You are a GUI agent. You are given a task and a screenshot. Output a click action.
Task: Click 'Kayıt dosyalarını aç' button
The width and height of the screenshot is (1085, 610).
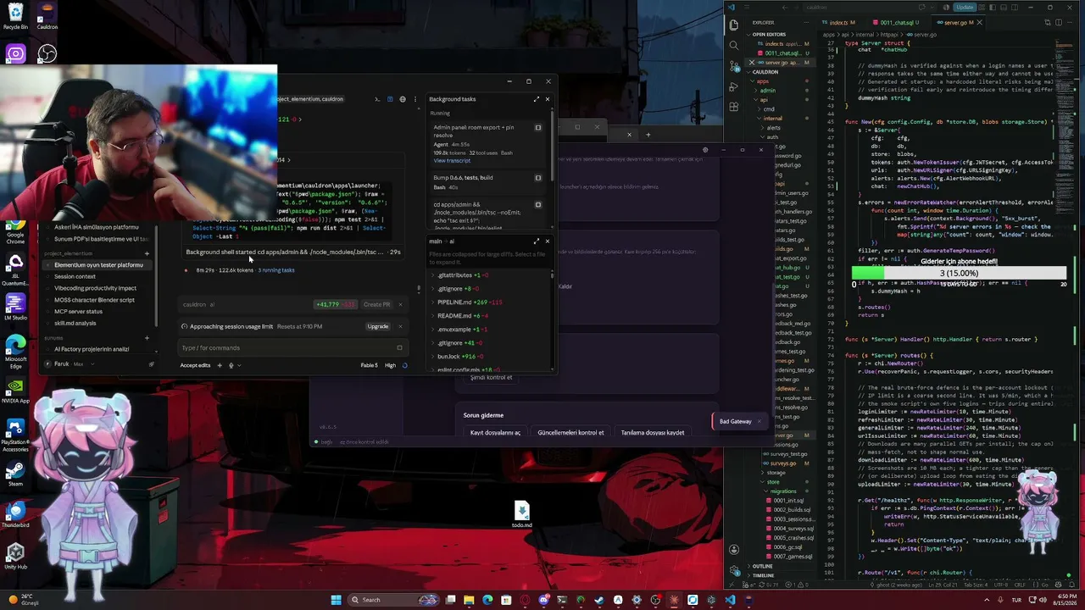(x=495, y=433)
